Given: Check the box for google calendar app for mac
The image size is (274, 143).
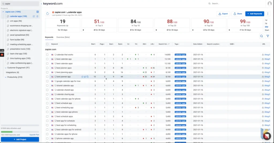Looking at the screenshot, I should [x=47, y=81].
